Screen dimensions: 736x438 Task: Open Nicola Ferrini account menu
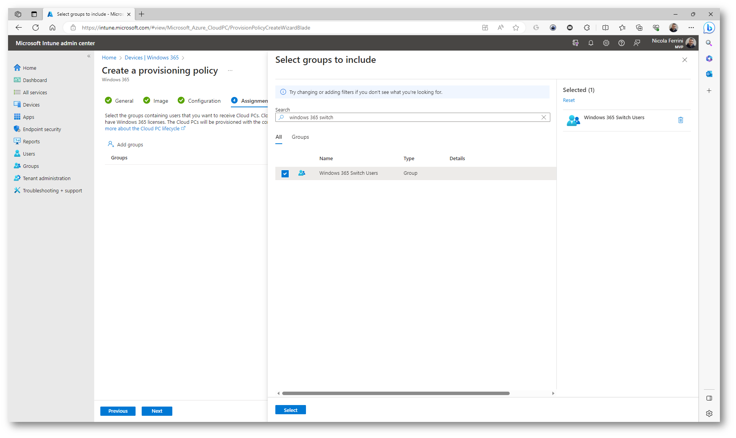pyautogui.click(x=674, y=43)
